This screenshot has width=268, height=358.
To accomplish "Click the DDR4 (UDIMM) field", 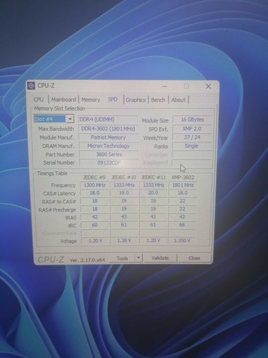I will click(108, 119).
